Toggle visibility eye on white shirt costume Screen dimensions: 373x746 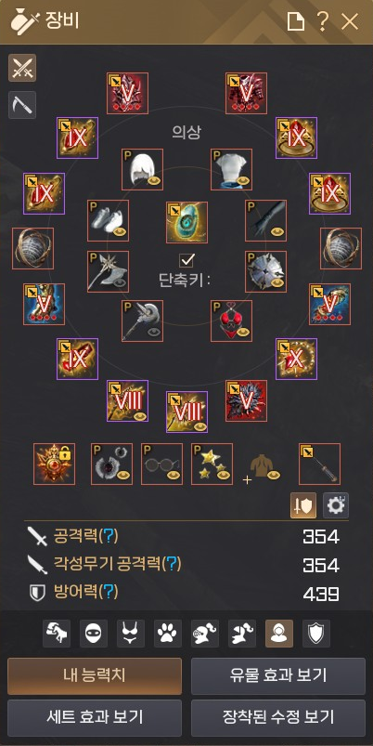coord(244,182)
